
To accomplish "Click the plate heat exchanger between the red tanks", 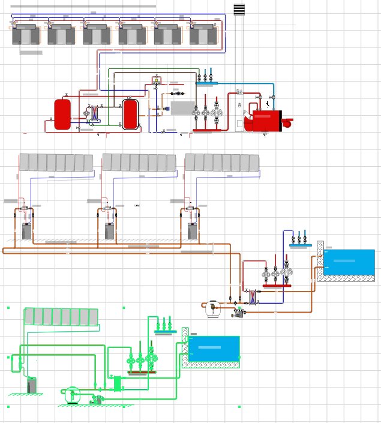I will pos(95,114).
